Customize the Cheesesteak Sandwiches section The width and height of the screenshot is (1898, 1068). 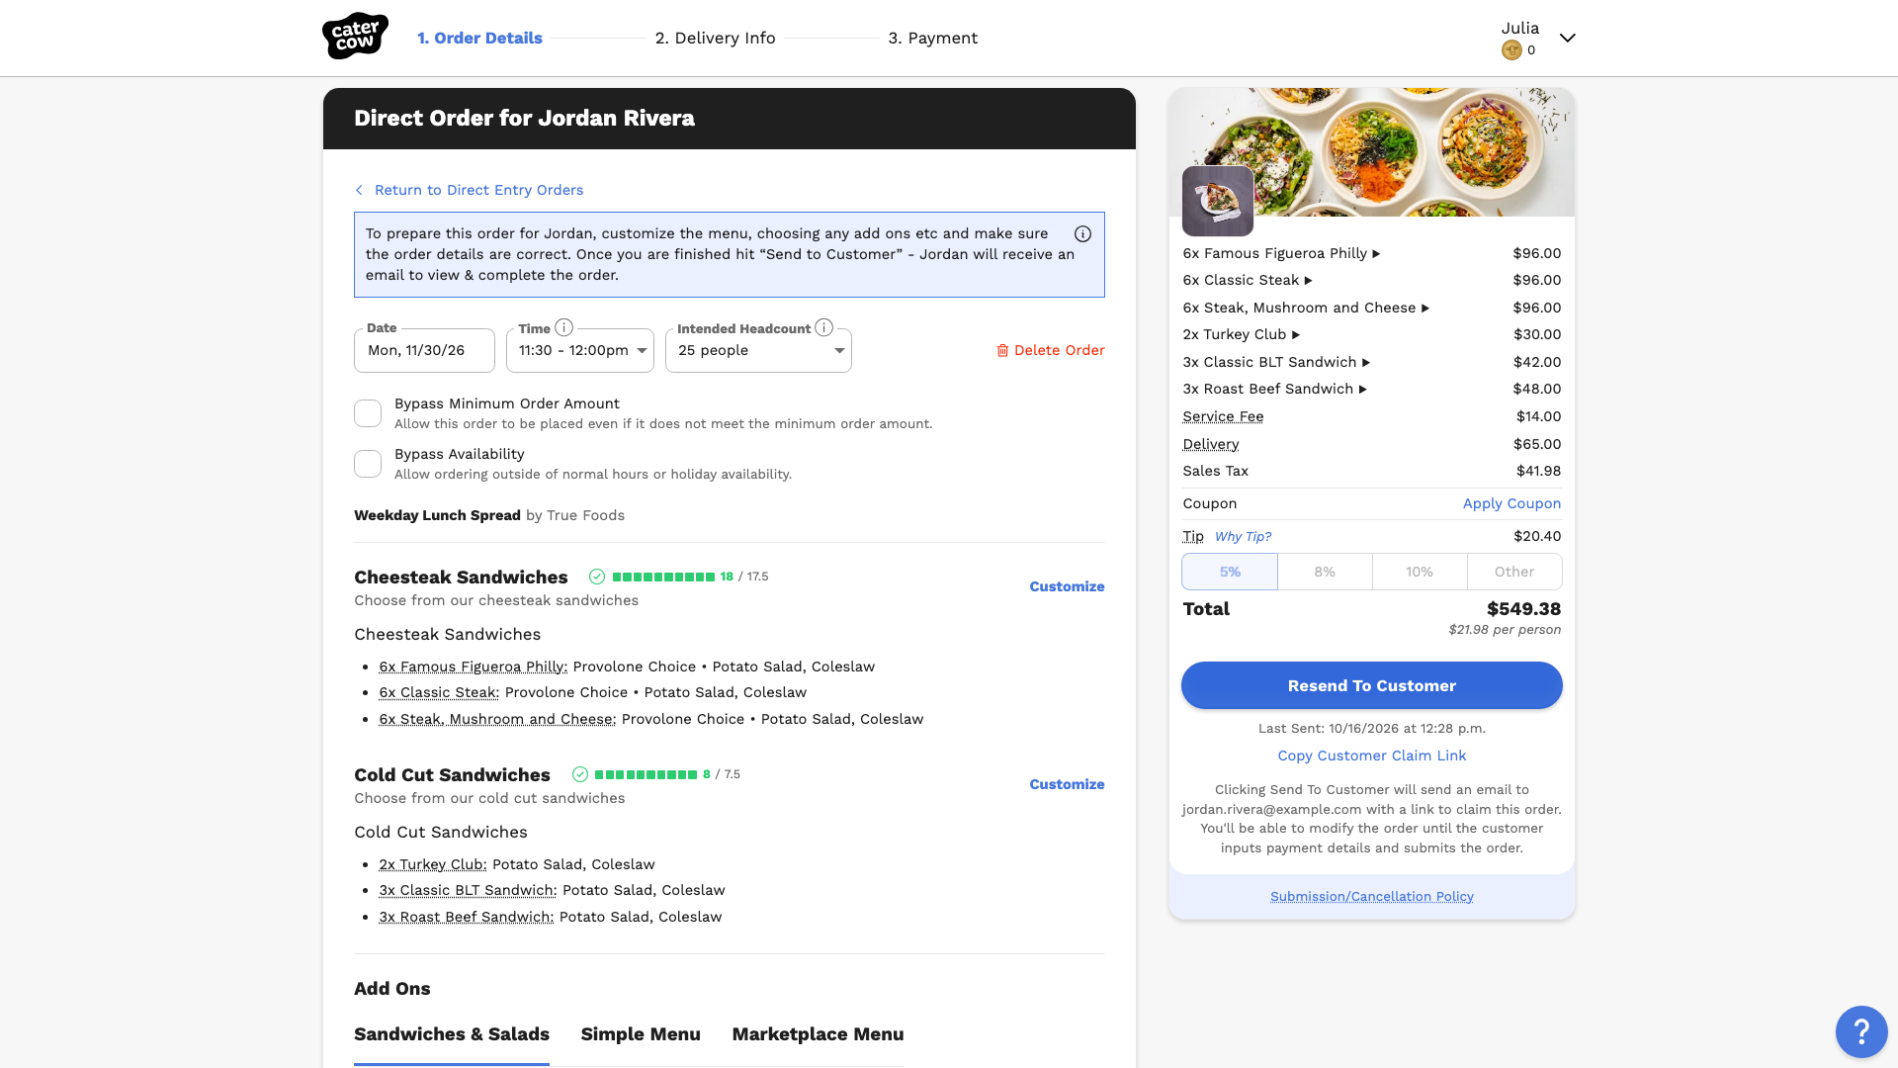(1067, 586)
